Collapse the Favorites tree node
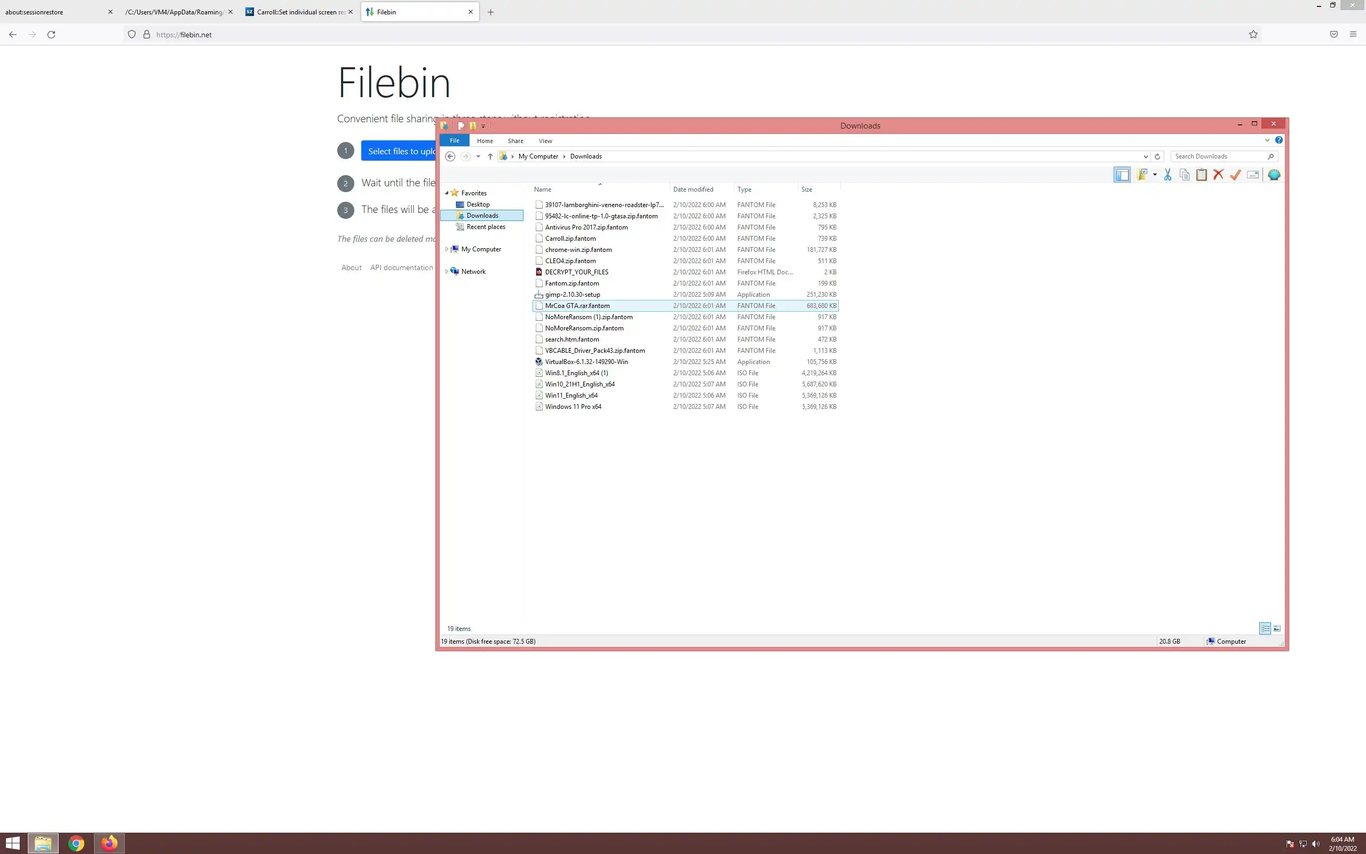The width and height of the screenshot is (1366, 854). pyautogui.click(x=447, y=193)
